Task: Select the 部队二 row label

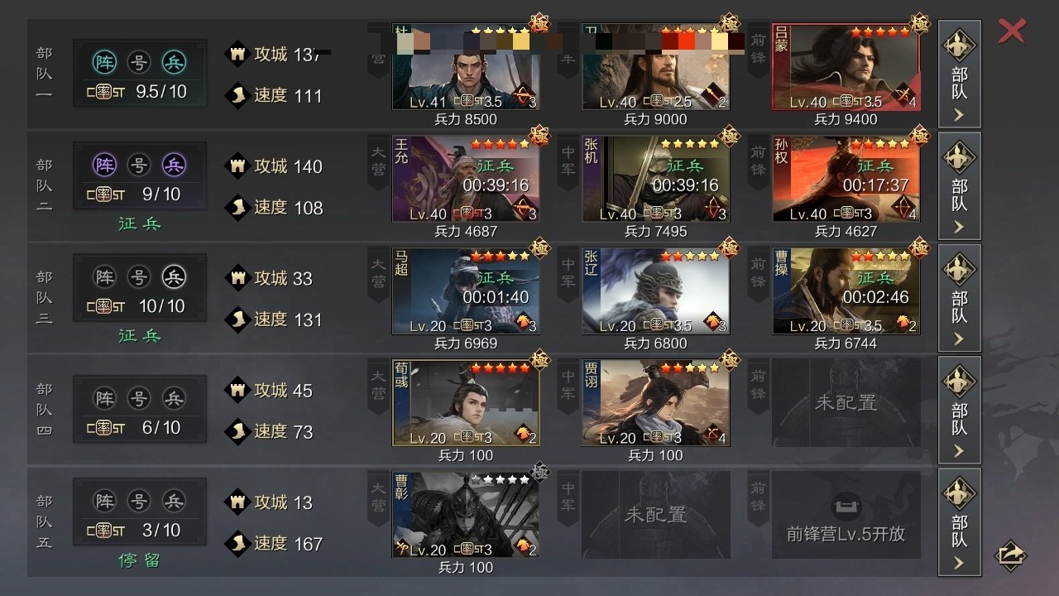Action: 44,185
